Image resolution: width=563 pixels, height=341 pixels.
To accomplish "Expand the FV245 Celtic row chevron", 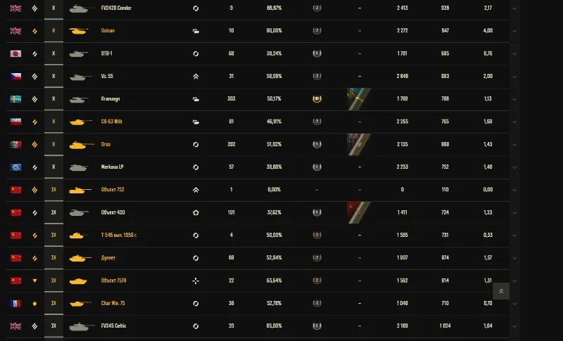I will coord(514,327).
